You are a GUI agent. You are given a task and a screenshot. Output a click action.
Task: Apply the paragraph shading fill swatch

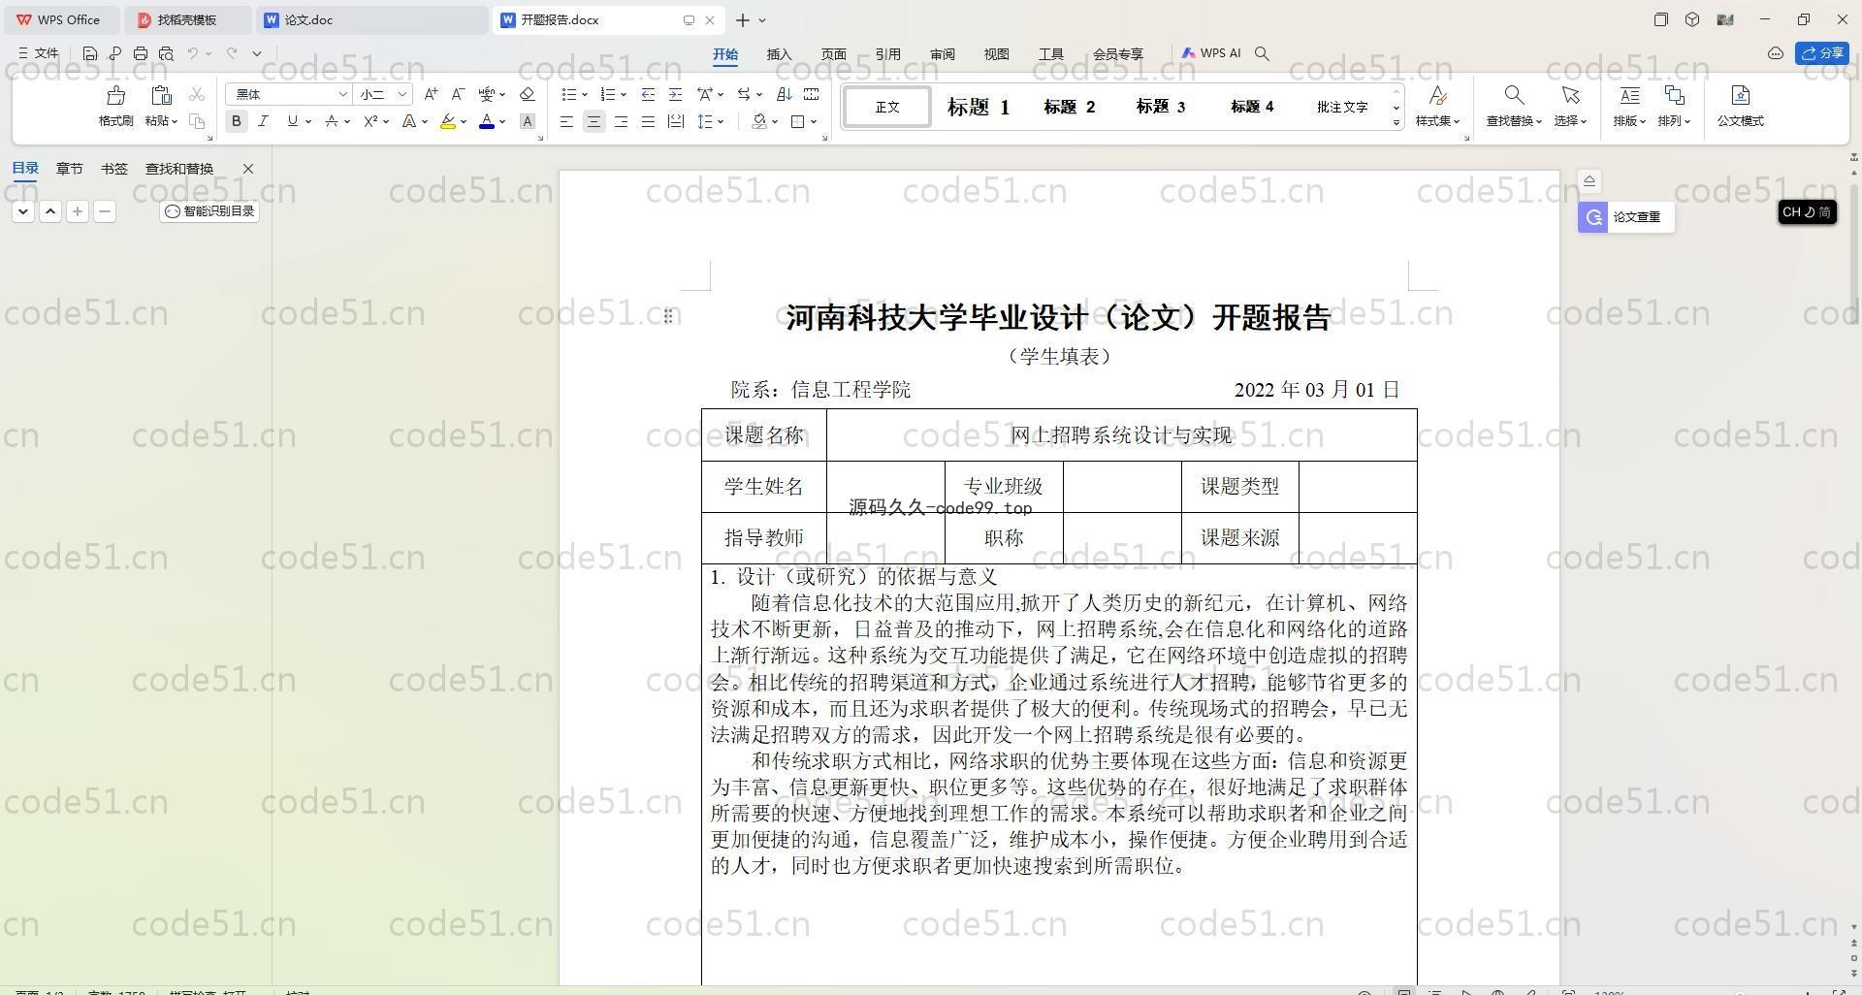click(759, 122)
